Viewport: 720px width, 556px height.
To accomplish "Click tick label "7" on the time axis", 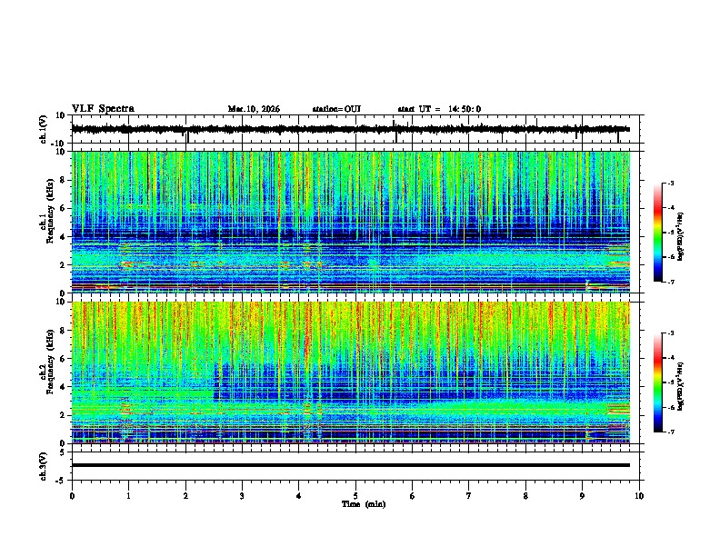I will (x=469, y=496).
